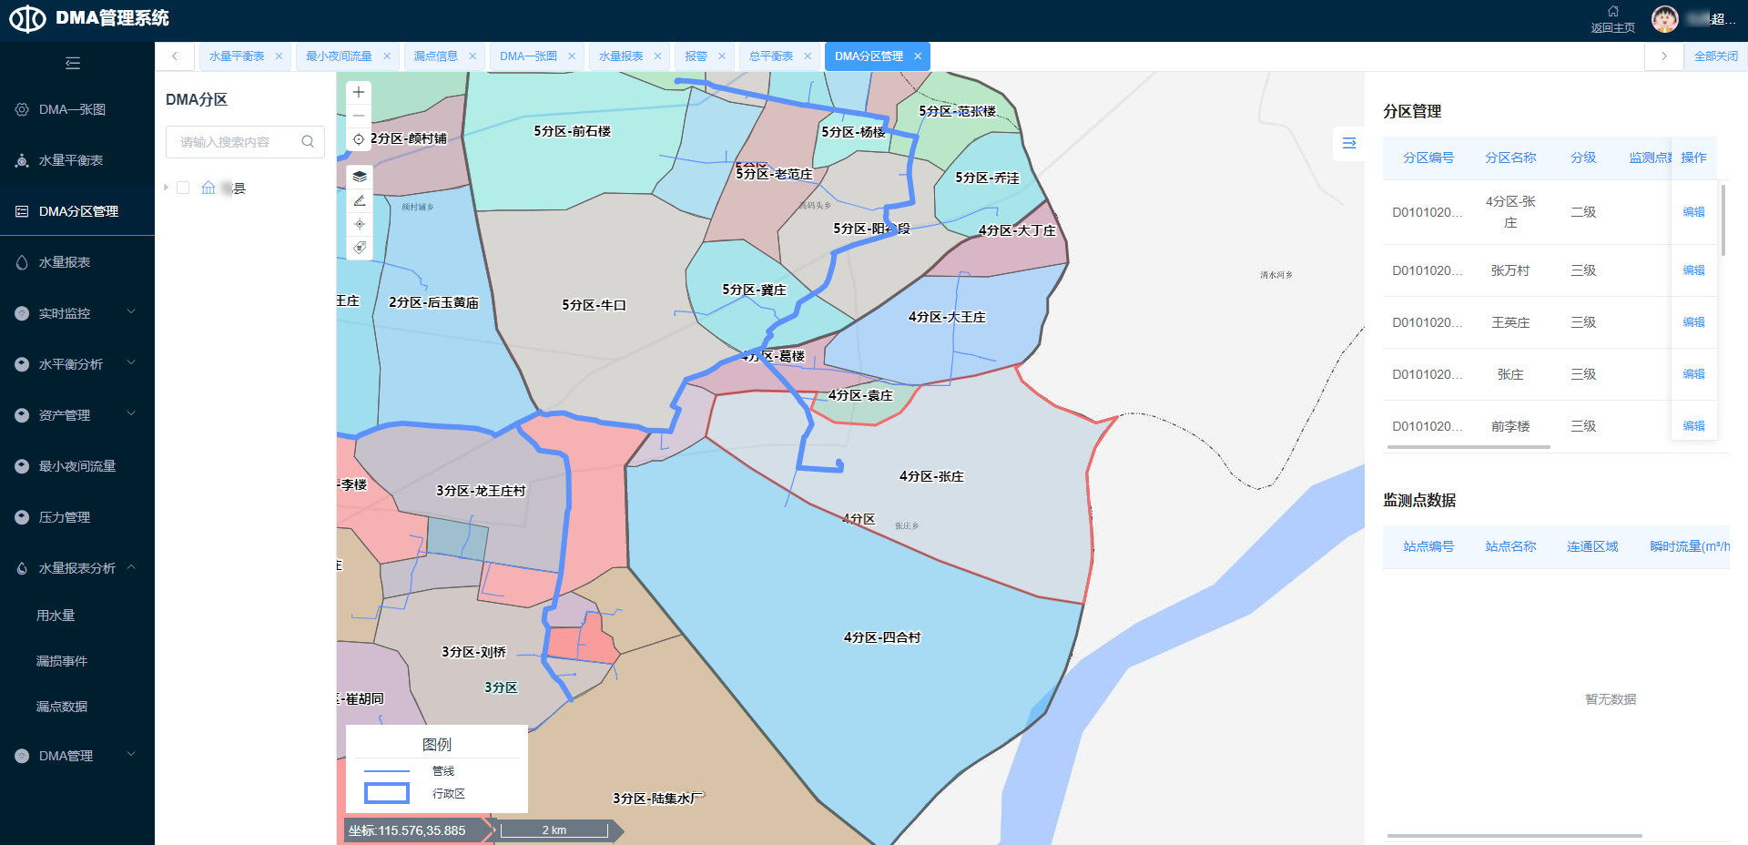
Task: Expand the county tree node arrow
Action: tap(167, 188)
